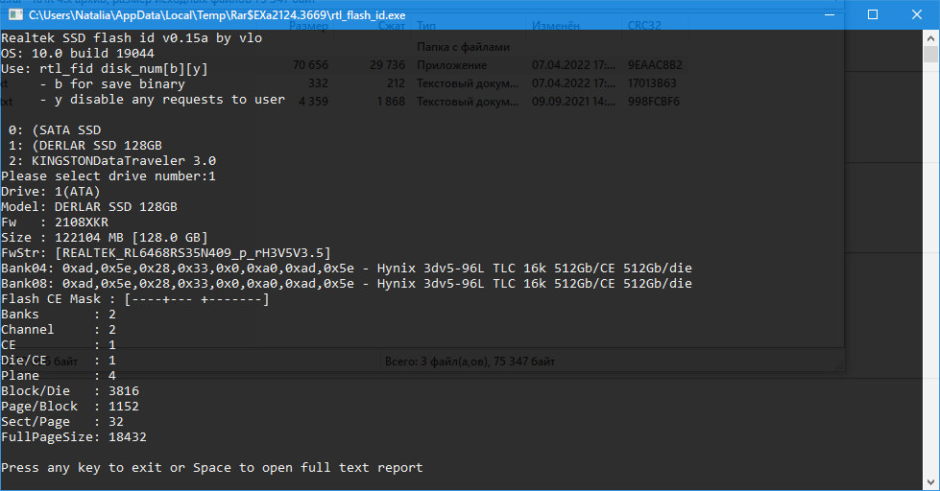
Task: Click the Bank08 Hynix flash ID line
Action: click(347, 283)
